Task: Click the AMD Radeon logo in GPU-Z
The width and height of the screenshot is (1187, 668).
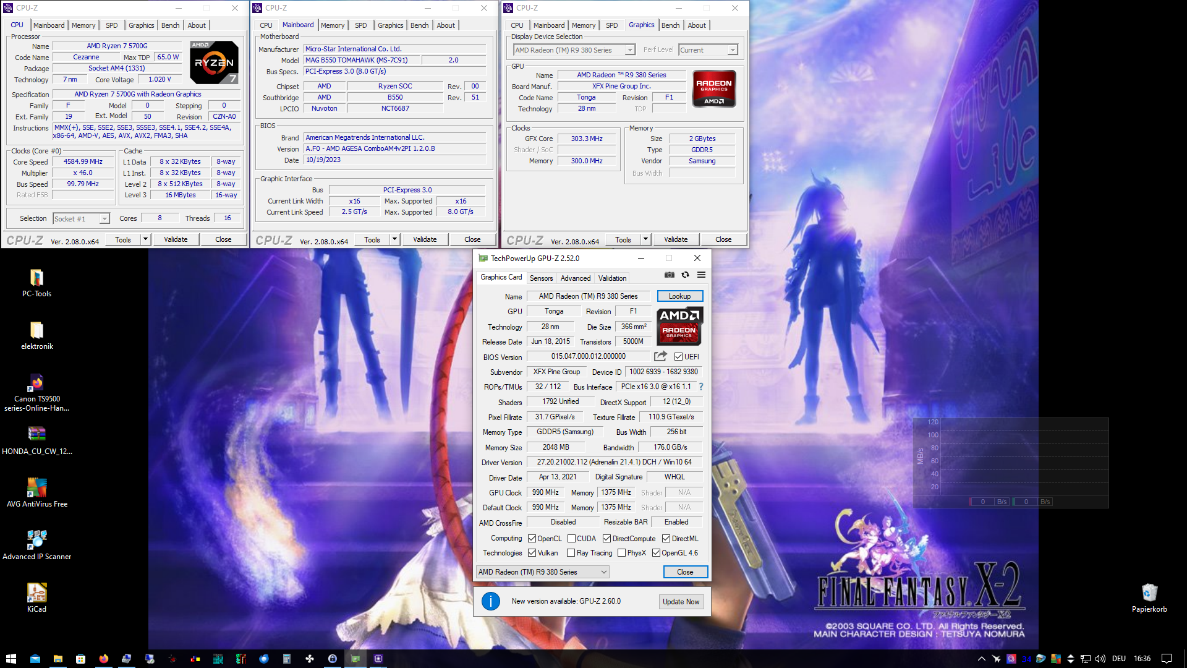Action: tap(679, 326)
